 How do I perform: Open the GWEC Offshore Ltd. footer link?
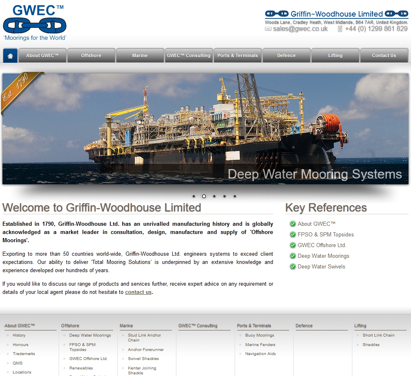tap(89, 359)
